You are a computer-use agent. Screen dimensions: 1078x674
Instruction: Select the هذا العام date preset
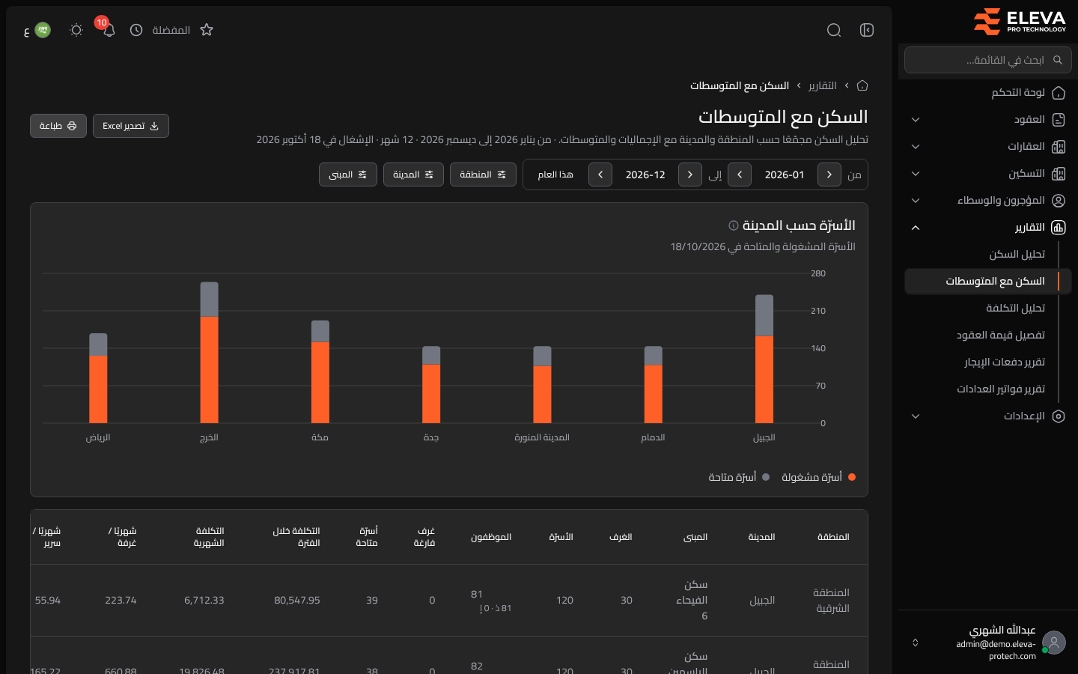point(555,174)
